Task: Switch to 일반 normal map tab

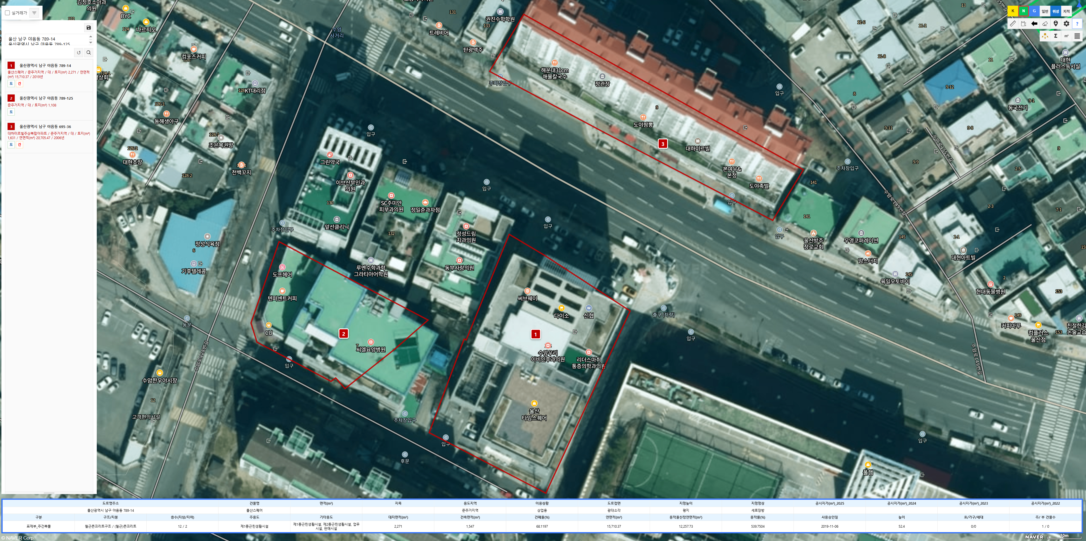Action: click(1045, 11)
